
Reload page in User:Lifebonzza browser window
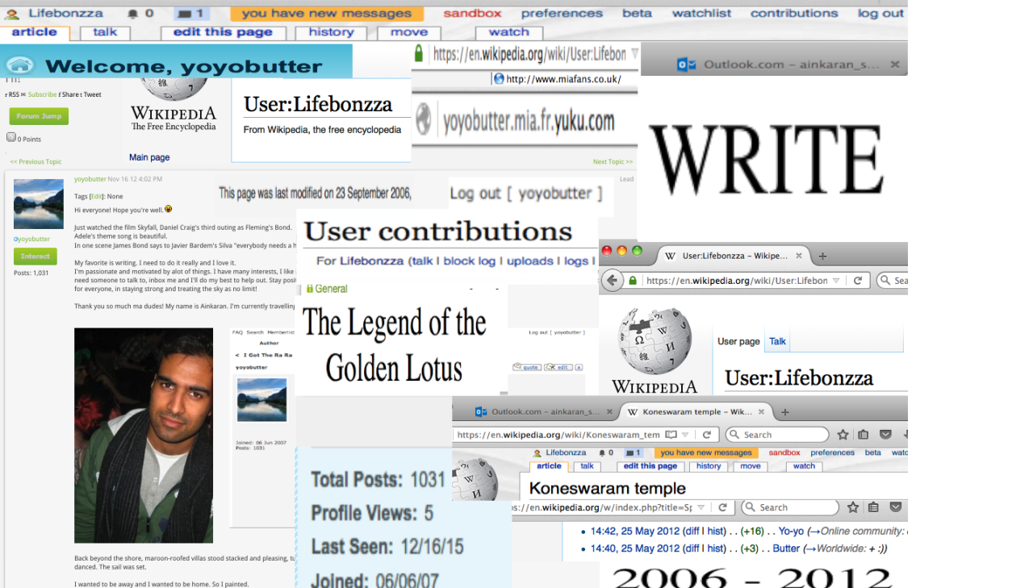coord(858,280)
